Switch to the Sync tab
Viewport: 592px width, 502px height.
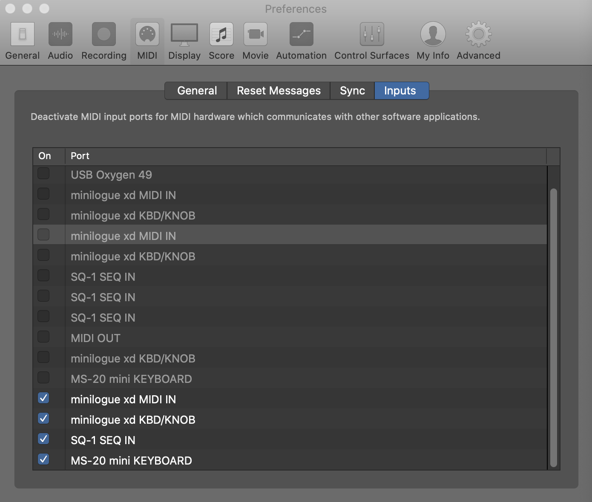click(352, 91)
